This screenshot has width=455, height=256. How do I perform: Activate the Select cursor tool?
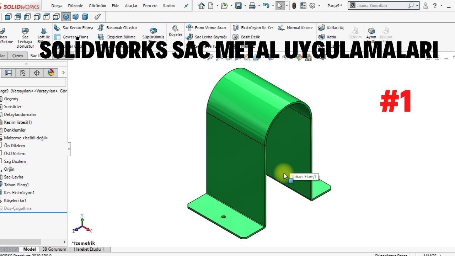click(x=280, y=6)
